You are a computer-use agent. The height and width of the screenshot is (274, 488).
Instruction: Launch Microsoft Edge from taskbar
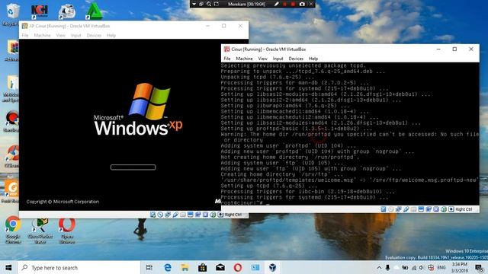(x=168, y=267)
